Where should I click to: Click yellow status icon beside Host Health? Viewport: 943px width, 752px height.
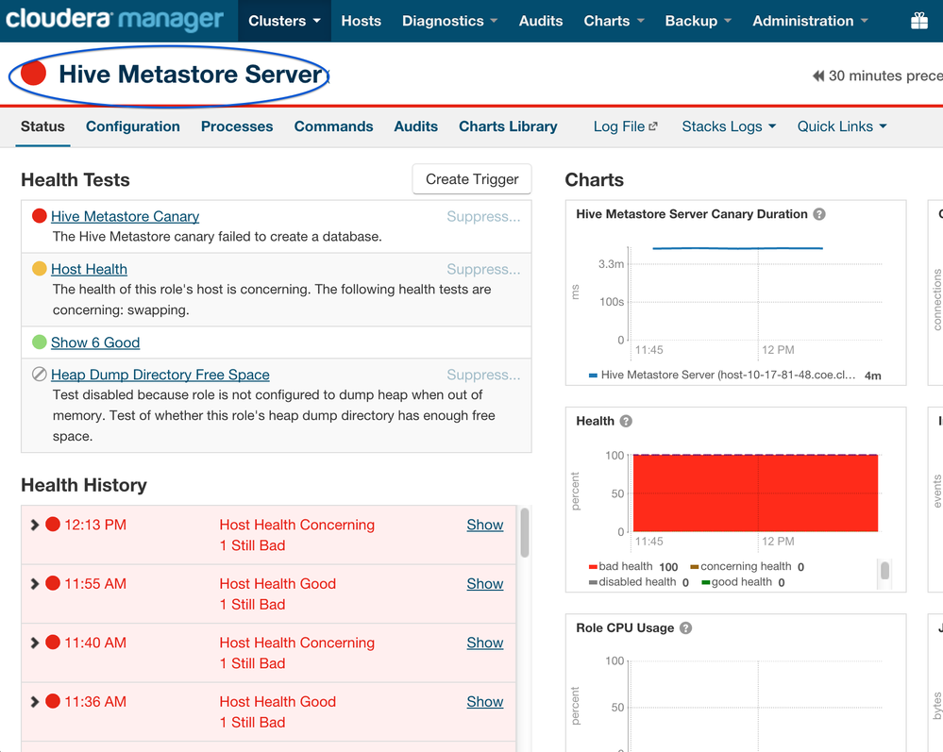click(x=40, y=269)
